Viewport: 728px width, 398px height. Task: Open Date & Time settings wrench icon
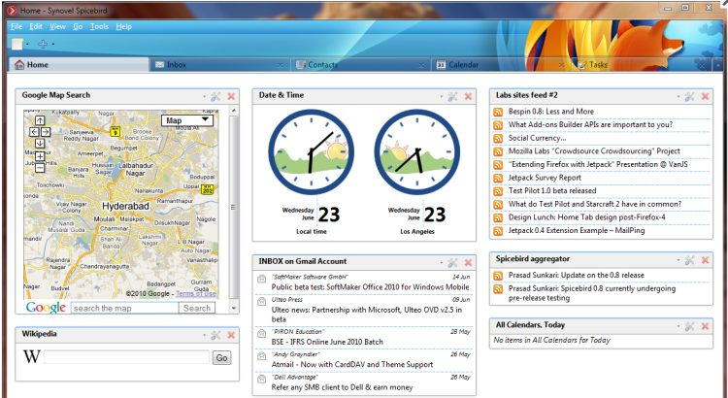(x=452, y=97)
